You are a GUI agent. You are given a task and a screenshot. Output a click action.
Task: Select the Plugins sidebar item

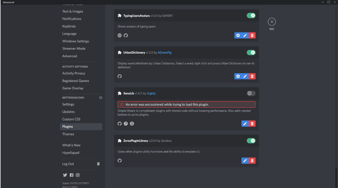click(81, 127)
